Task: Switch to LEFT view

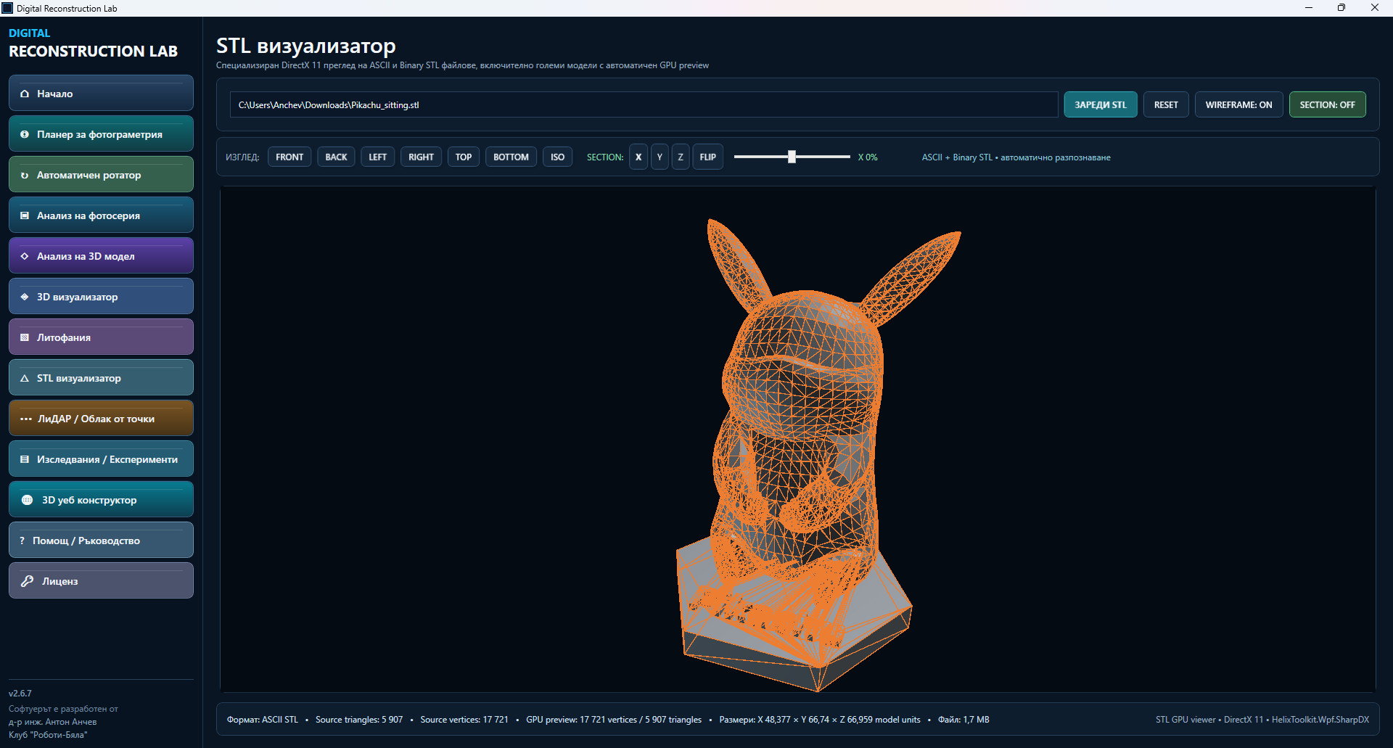Action: tap(377, 157)
